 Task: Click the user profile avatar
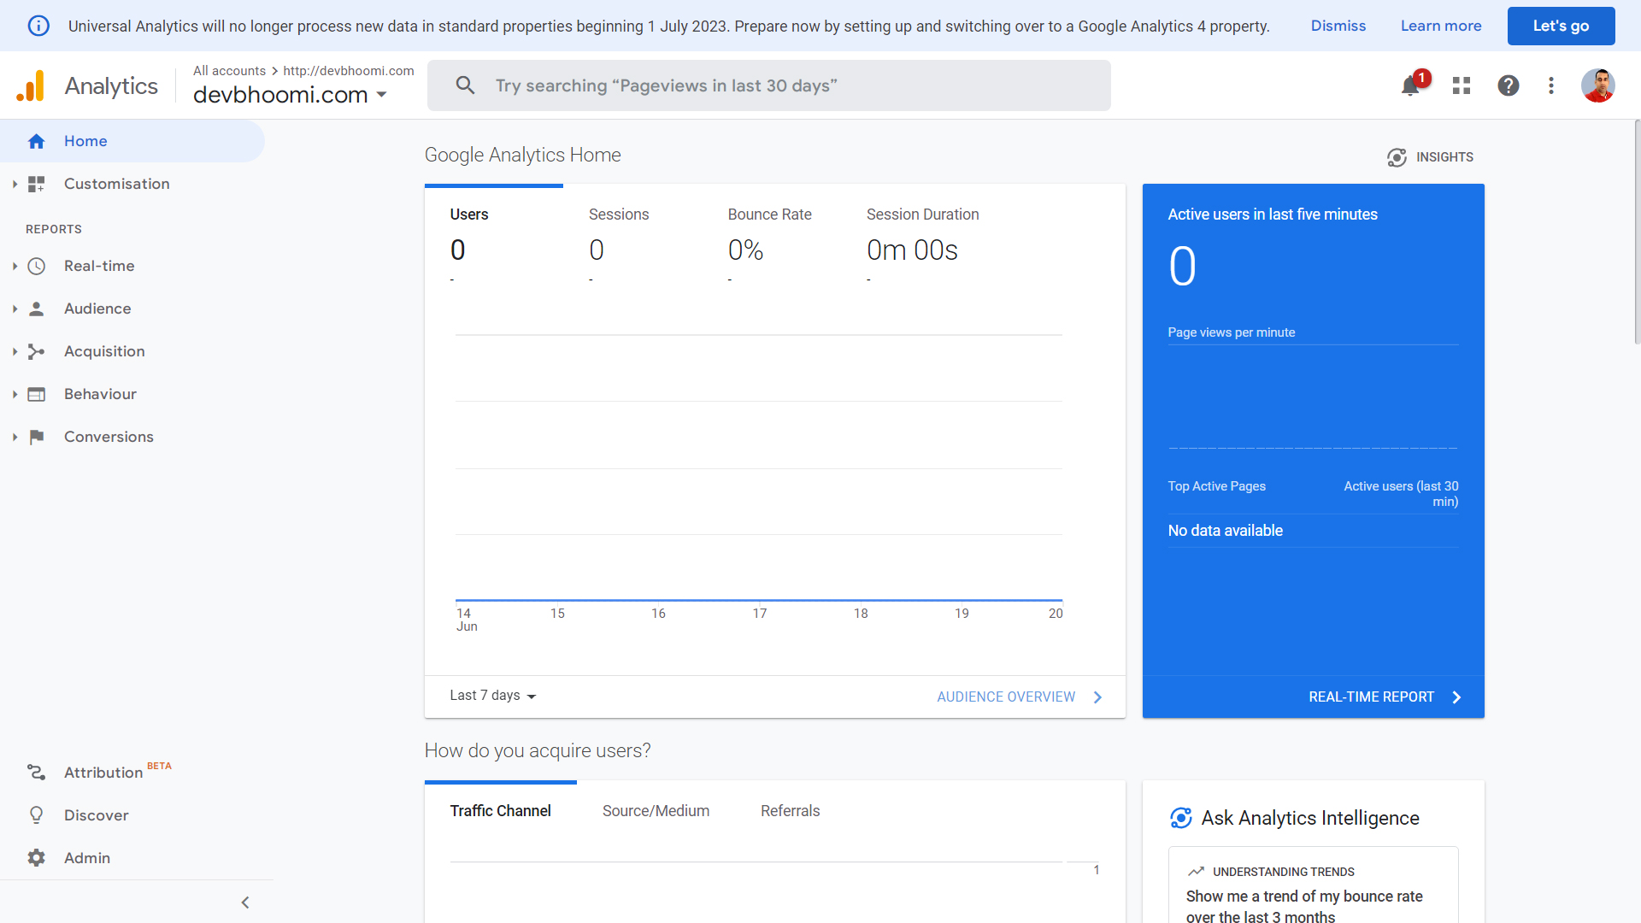click(x=1597, y=85)
